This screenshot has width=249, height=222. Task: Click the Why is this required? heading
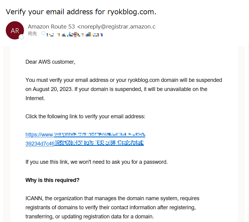pos(52,180)
